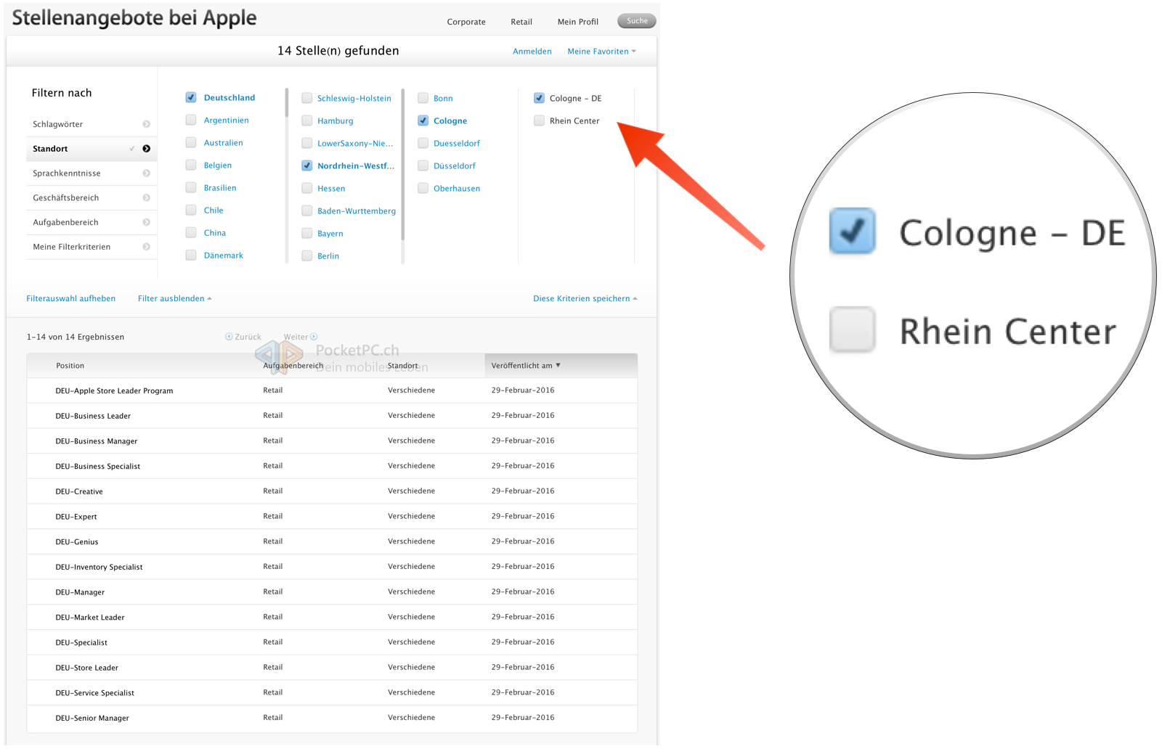Check the Bonn checkbox
1162x749 pixels.
click(x=423, y=98)
